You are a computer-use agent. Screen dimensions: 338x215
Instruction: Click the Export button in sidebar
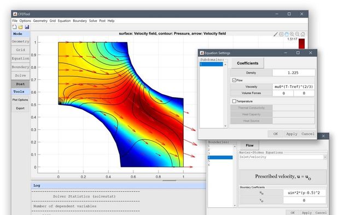pyautogui.click(x=20, y=108)
